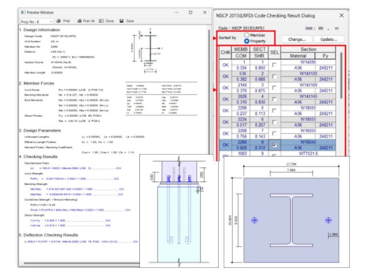This screenshot has height=273, width=366.
Task: Select the Property sort radio button
Action: 246,41
